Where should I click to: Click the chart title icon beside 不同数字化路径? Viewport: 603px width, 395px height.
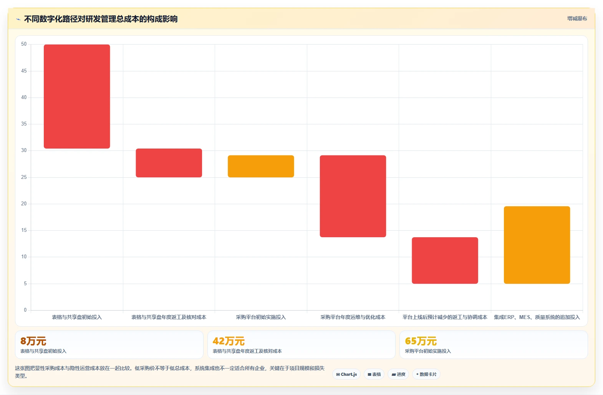click(x=18, y=19)
